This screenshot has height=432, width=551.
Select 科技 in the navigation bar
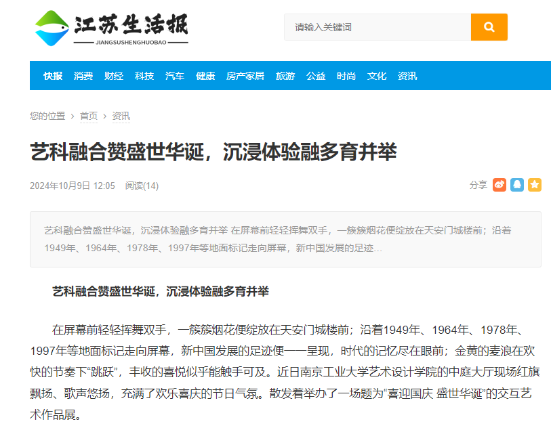(144, 76)
